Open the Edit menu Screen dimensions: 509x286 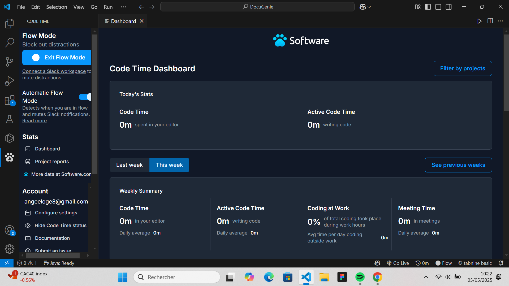pos(36,7)
